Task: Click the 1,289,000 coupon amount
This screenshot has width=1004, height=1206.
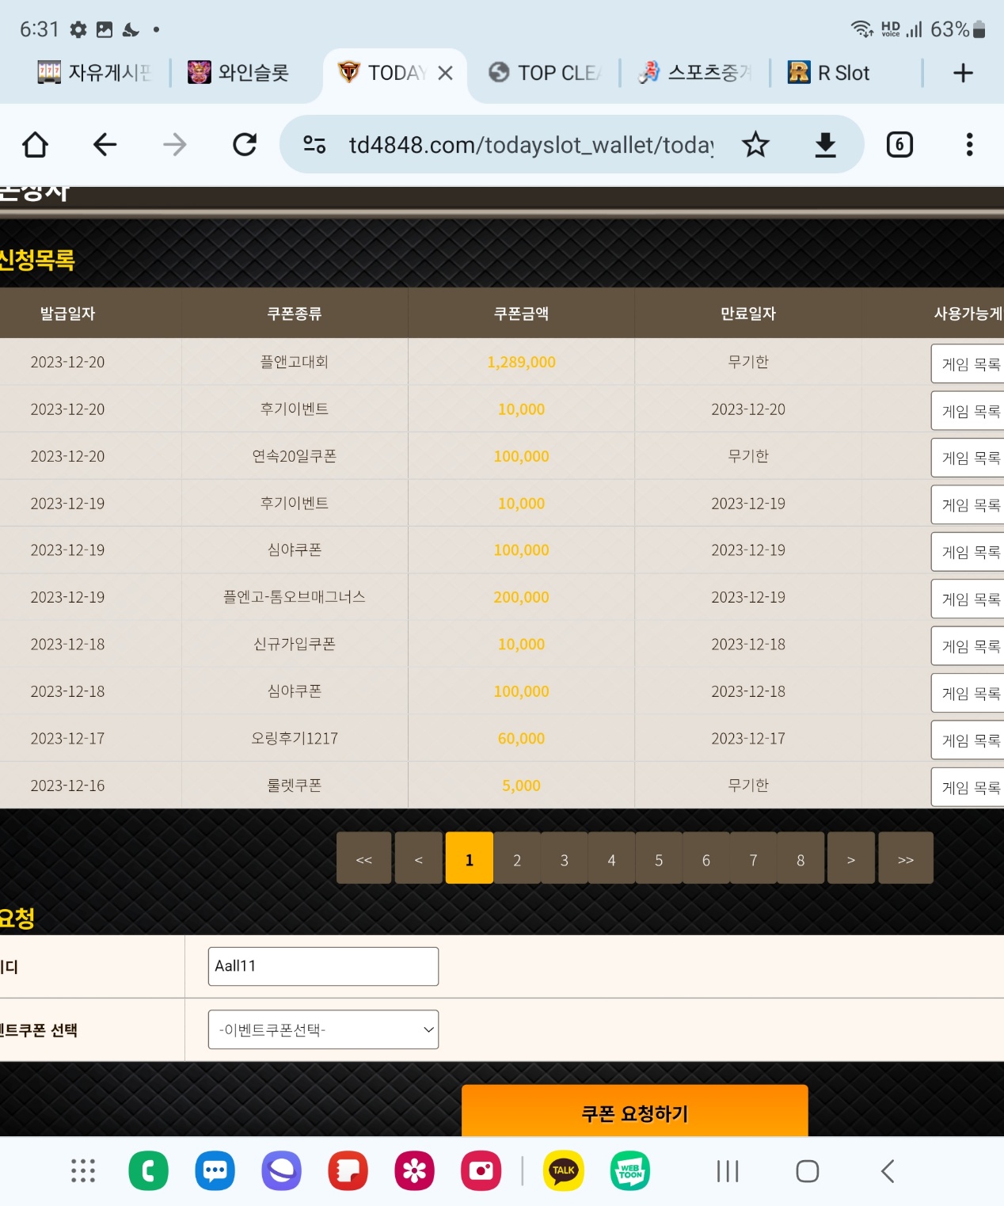Action: click(x=521, y=362)
